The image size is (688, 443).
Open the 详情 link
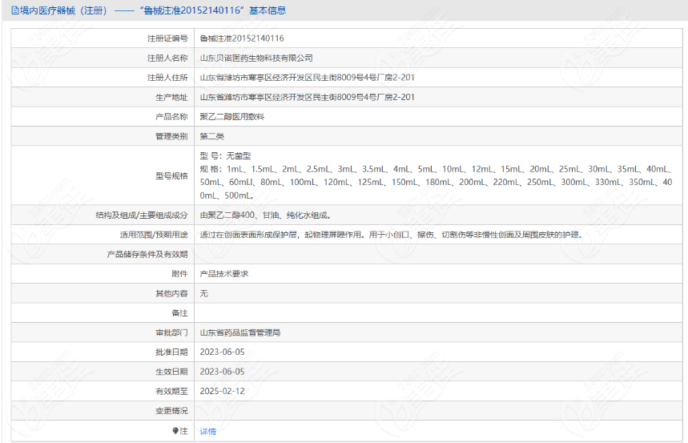pos(207,431)
